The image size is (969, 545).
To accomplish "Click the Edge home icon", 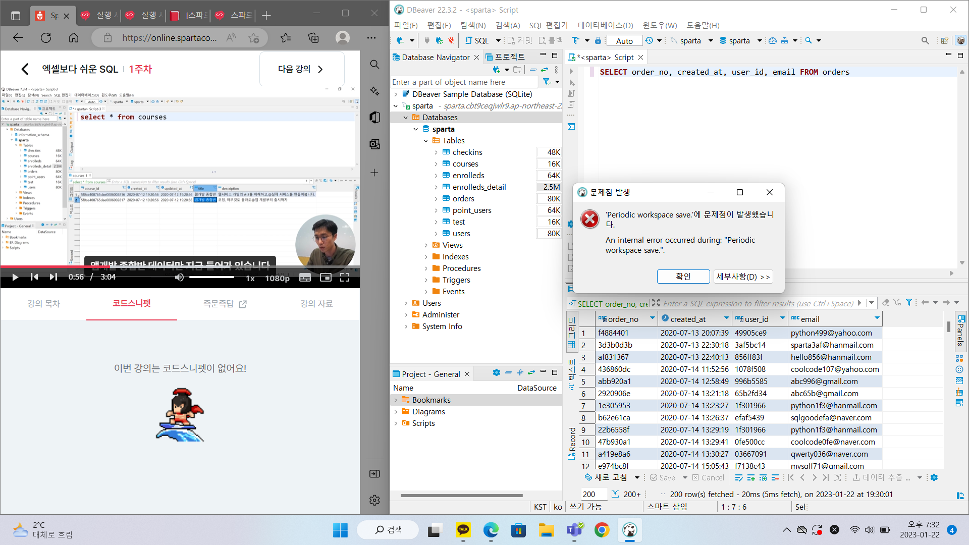I will tap(74, 38).
